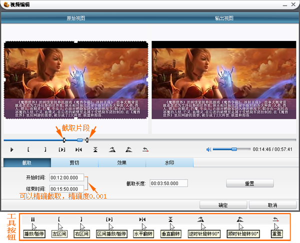Click the pause icon in legend strip

(x=33, y=220)
